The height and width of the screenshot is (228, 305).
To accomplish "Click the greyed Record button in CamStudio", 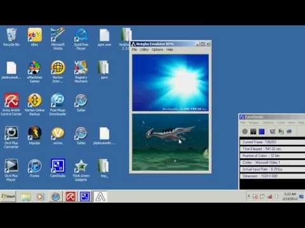I will (245, 132).
